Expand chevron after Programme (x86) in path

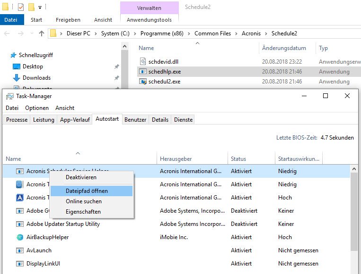[x=189, y=33]
